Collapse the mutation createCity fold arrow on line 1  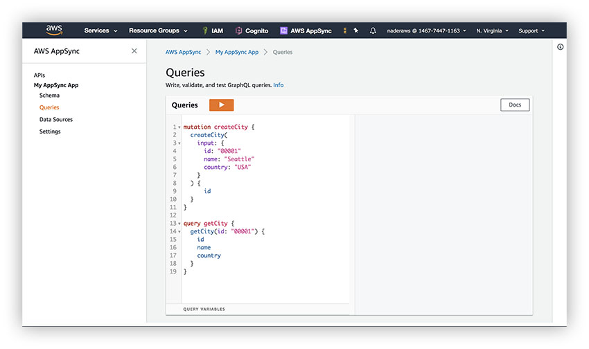[179, 127]
